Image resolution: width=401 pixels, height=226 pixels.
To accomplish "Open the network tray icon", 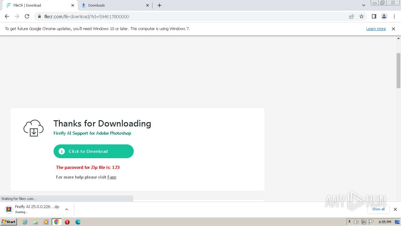I will click(x=363, y=222).
